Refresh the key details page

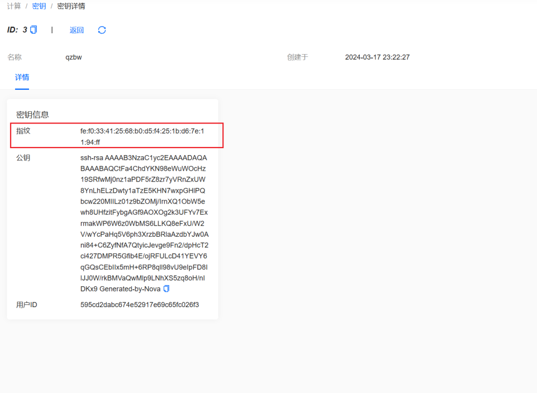tap(102, 30)
